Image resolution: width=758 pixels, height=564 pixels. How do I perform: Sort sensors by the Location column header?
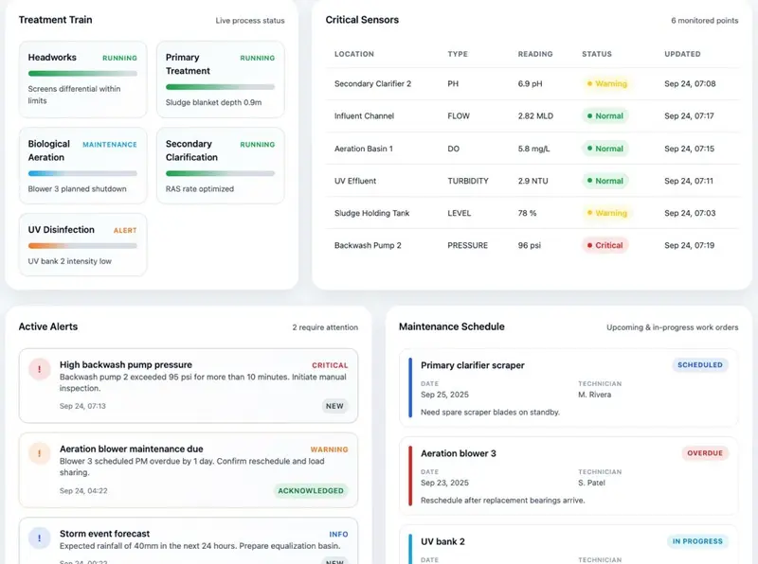coord(354,54)
